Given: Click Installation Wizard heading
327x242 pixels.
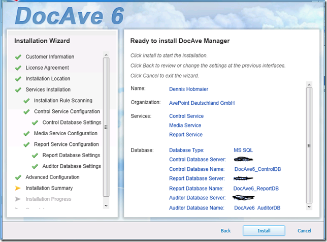Looking at the screenshot, I should [42, 41].
